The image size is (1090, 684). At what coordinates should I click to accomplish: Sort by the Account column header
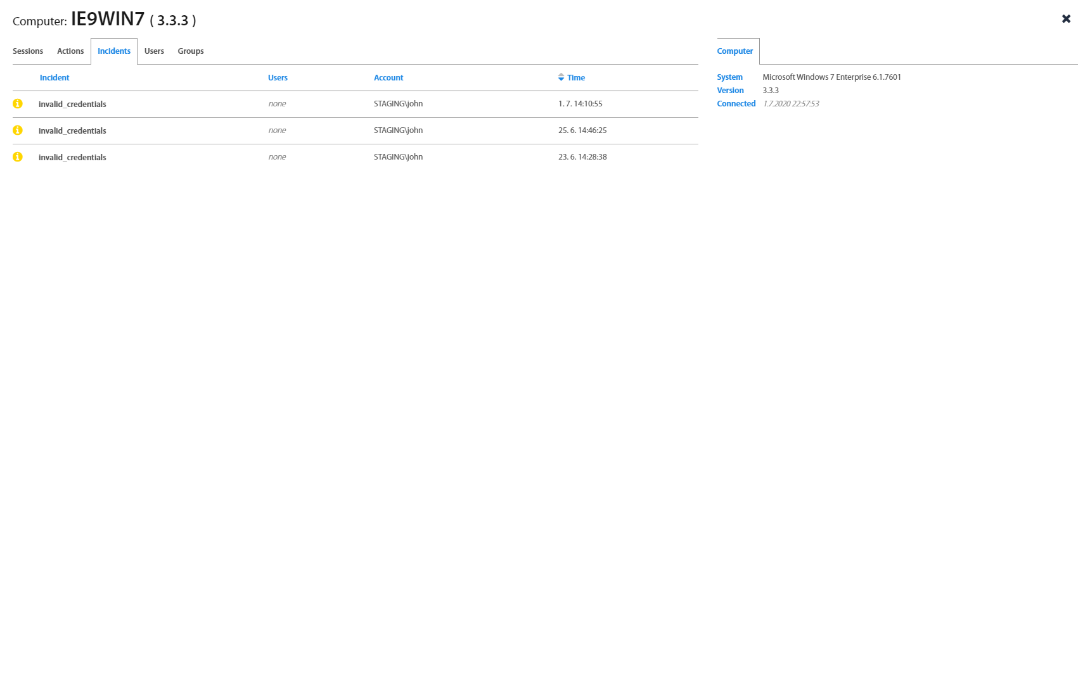388,78
